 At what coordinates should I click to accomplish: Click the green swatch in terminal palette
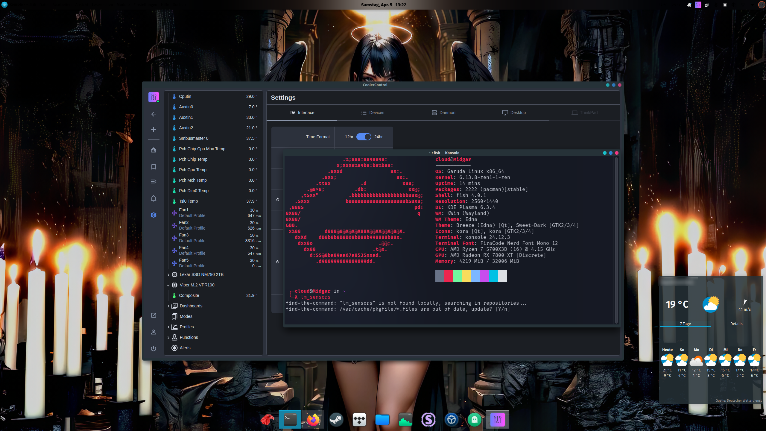pos(458,276)
